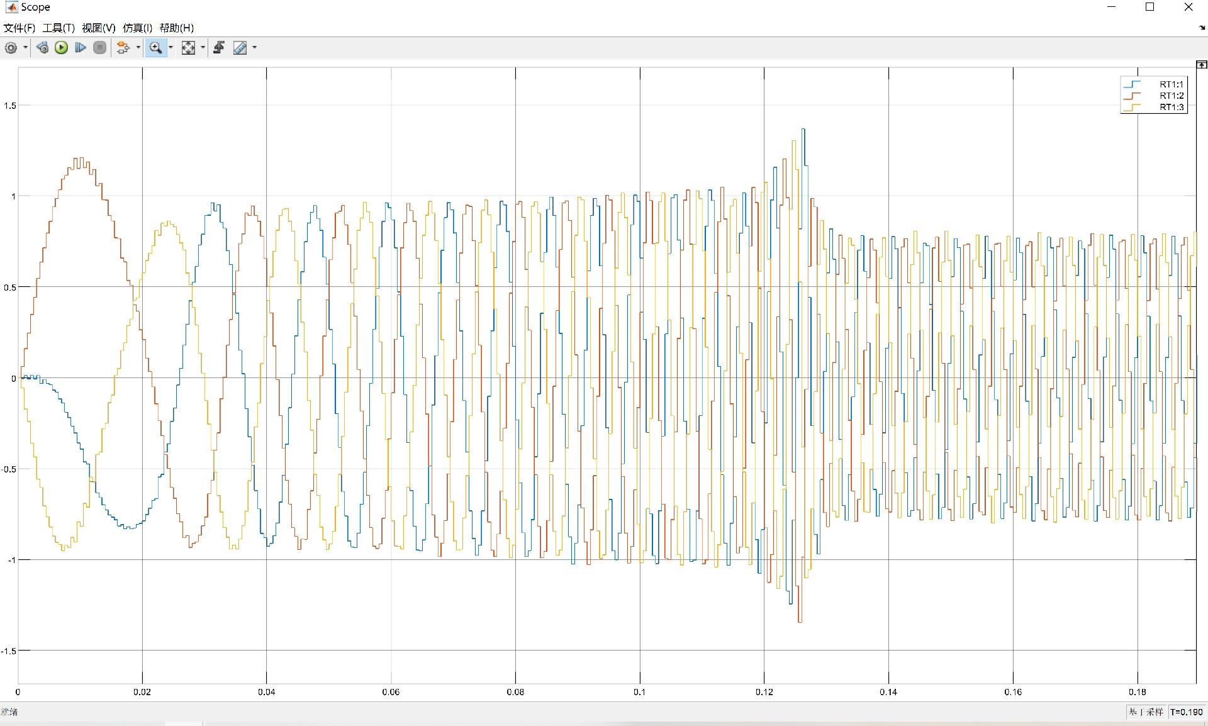Click the maximize axes button at plot corner

[1202, 65]
